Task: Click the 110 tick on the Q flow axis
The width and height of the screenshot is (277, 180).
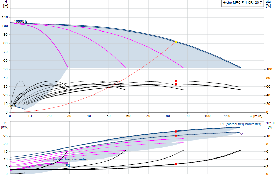Action: tap(227, 116)
